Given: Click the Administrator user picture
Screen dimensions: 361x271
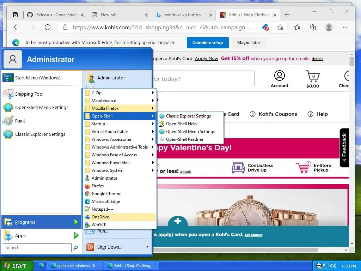Looking at the screenshot, I should point(13,59).
